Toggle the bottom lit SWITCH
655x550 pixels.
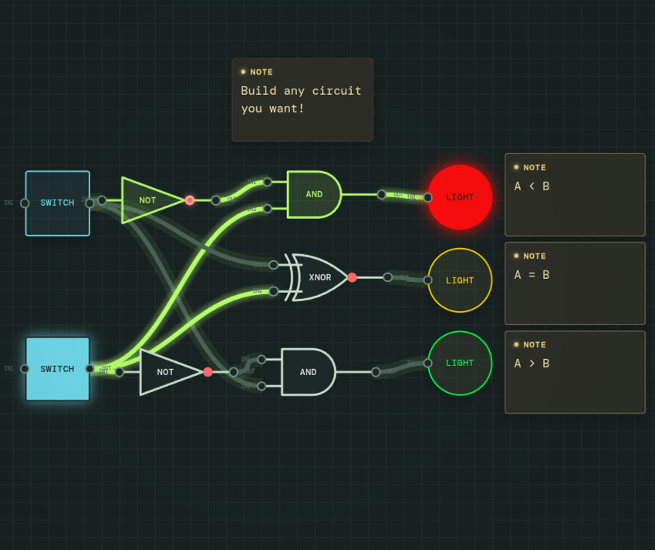pos(58,369)
